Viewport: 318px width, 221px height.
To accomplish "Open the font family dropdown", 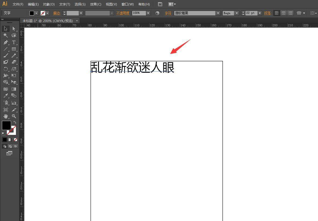I will tap(218, 13).
